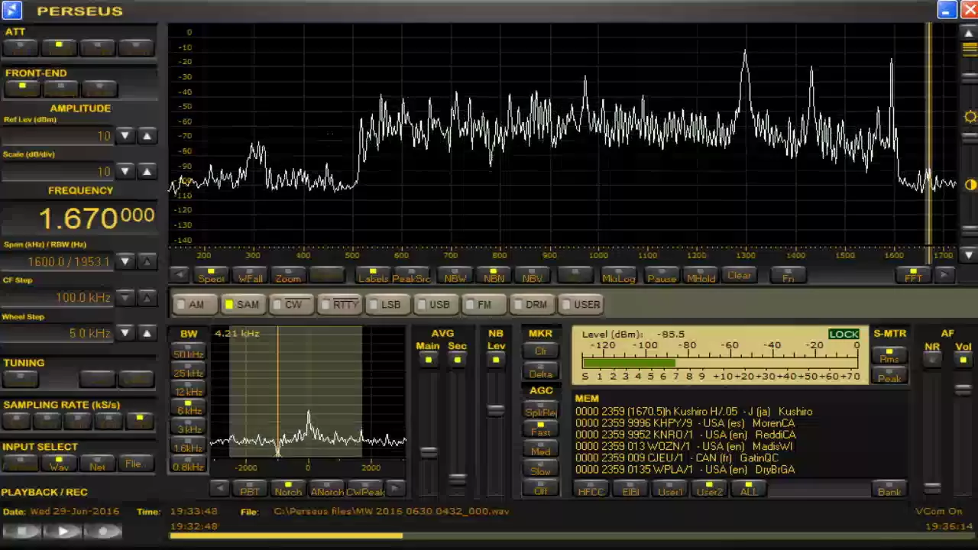Image resolution: width=978 pixels, height=550 pixels.
Task: Decrease Wheel Step with down arrow
Action: tap(125, 333)
